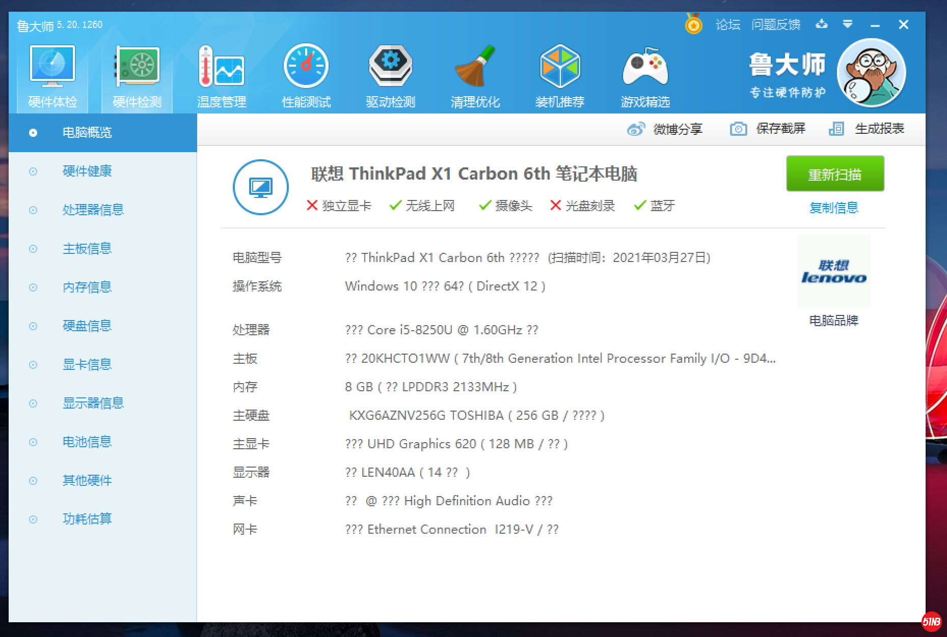Select 内存信息 in the sidebar
Viewport: 947px width, 637px height.
[x=87, y=287]
